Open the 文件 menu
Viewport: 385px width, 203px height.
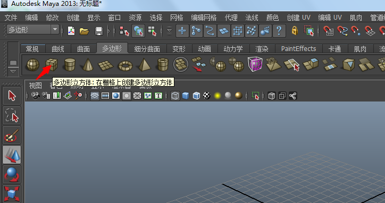[11, 18]
